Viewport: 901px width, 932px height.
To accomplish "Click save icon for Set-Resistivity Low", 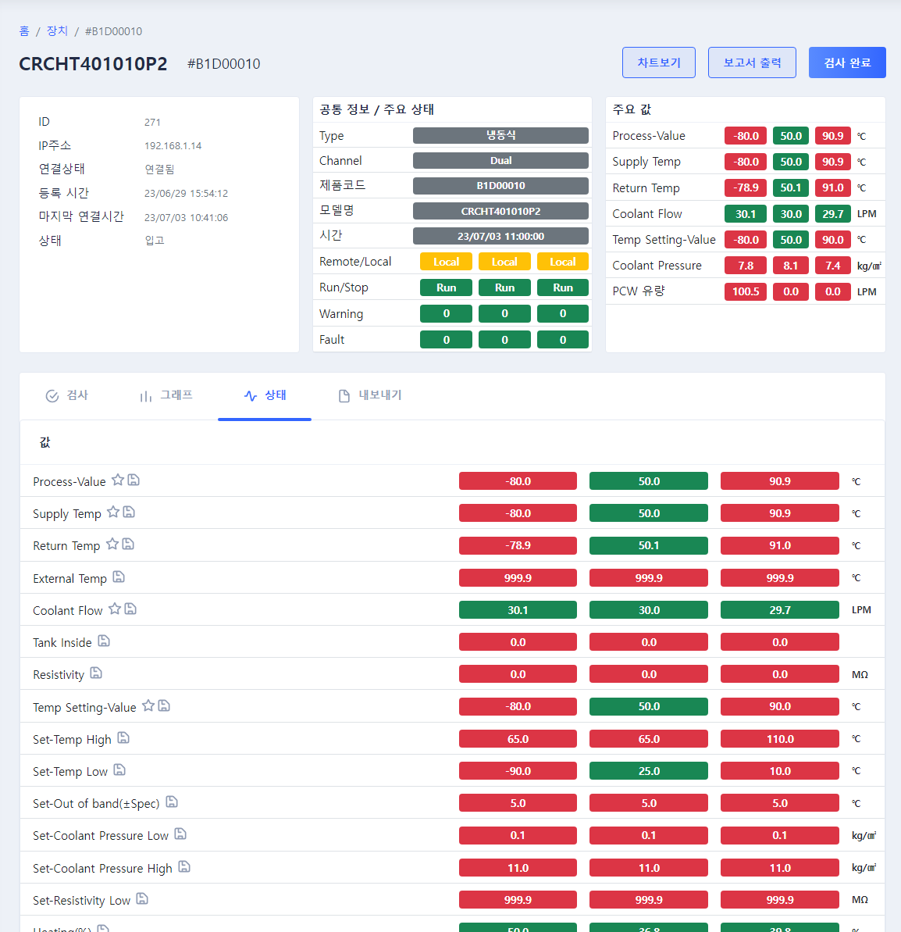I will [142, 898].
